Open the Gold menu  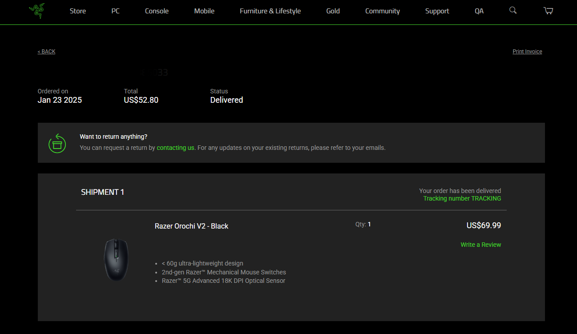coord(333,11)
